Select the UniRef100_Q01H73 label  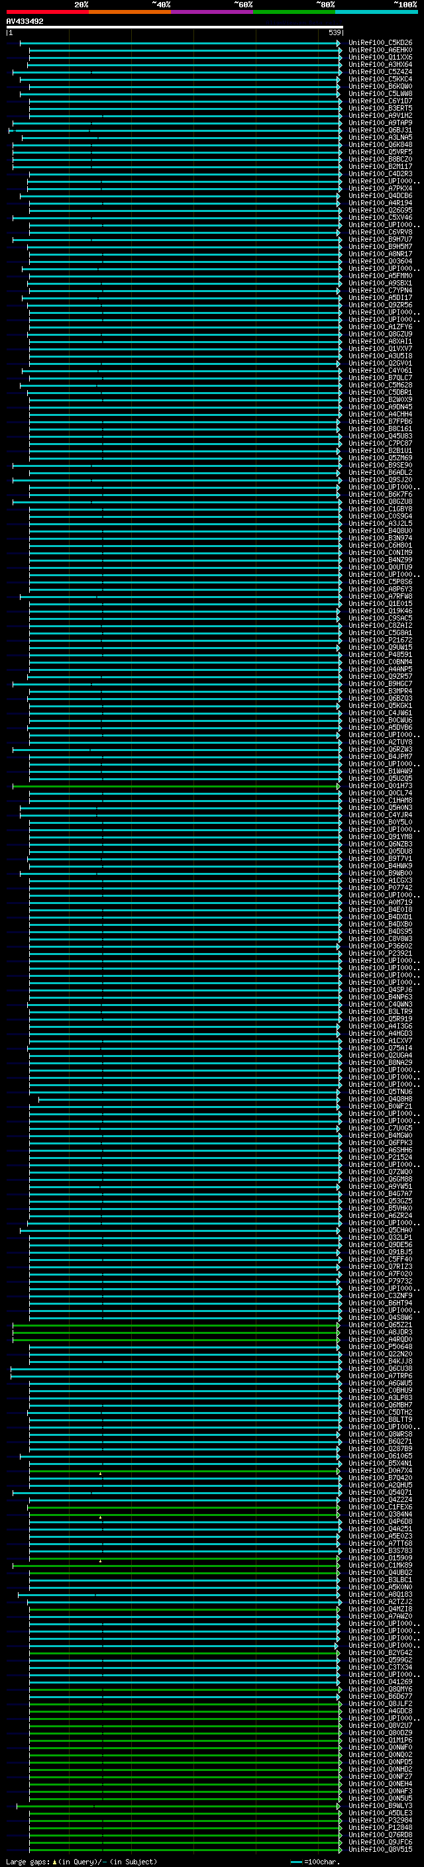(x=380, y=785)
